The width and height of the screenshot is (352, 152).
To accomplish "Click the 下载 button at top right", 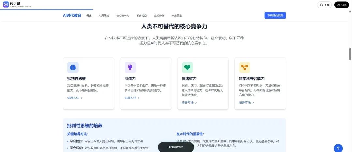I will pyautogui.click(x=324, y=5).
